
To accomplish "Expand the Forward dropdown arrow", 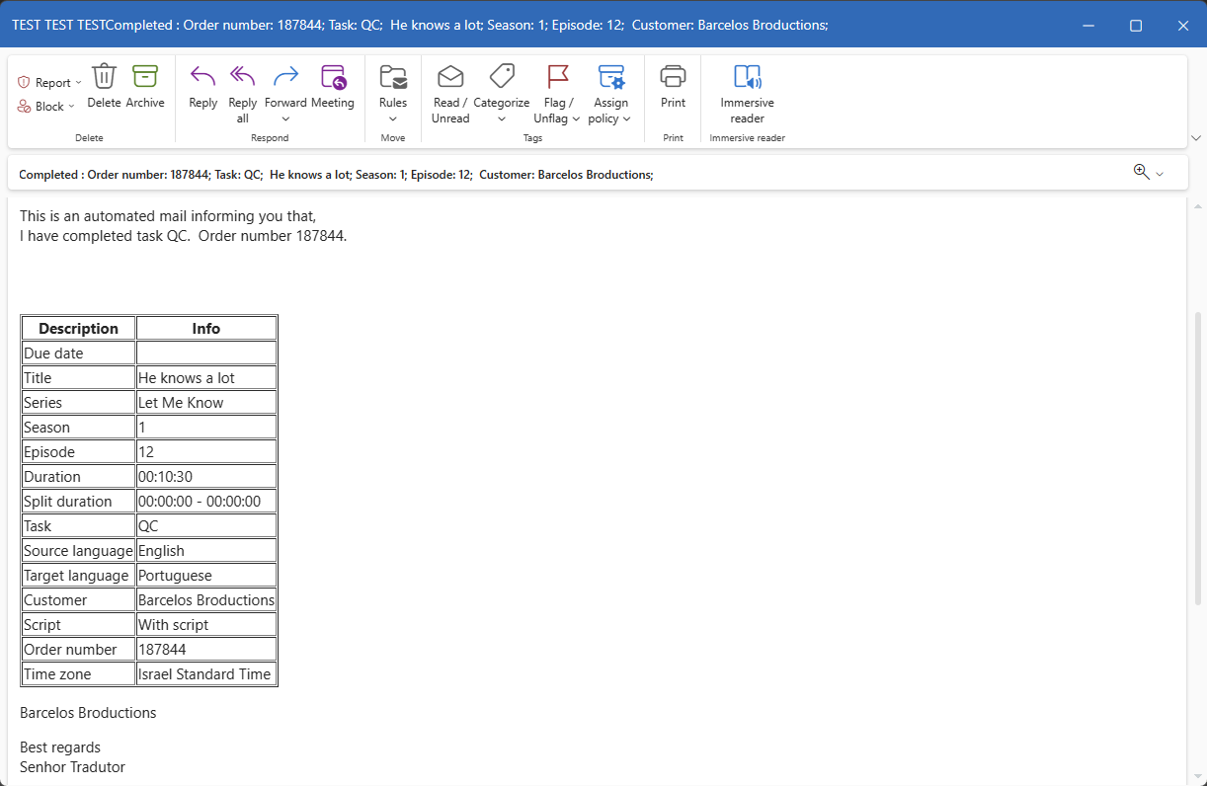I will point(285,119).
